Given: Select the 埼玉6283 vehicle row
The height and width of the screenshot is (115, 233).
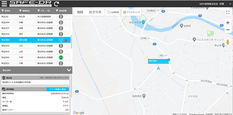Looking at the screenshot, I should tap(35, 46).
